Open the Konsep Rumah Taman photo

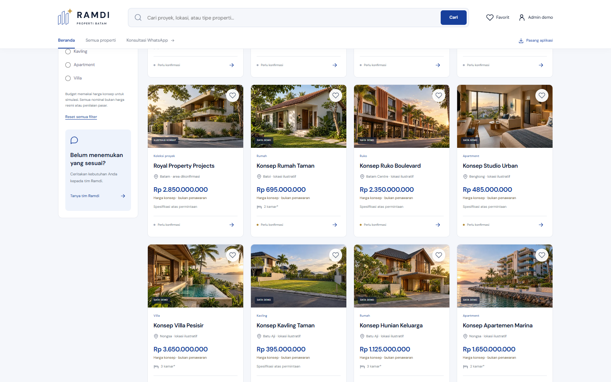tap(299, 116)
